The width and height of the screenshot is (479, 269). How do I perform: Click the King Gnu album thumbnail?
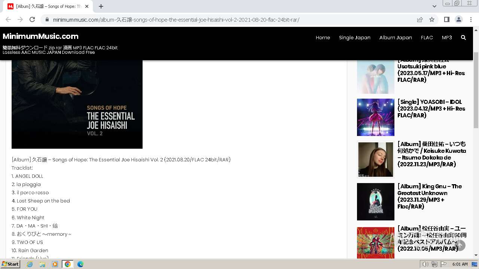click(375, 202)
